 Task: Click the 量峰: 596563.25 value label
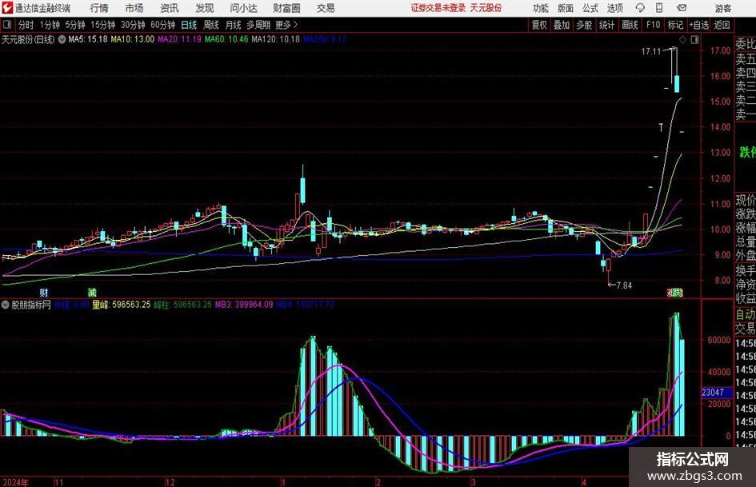point(122,305)
